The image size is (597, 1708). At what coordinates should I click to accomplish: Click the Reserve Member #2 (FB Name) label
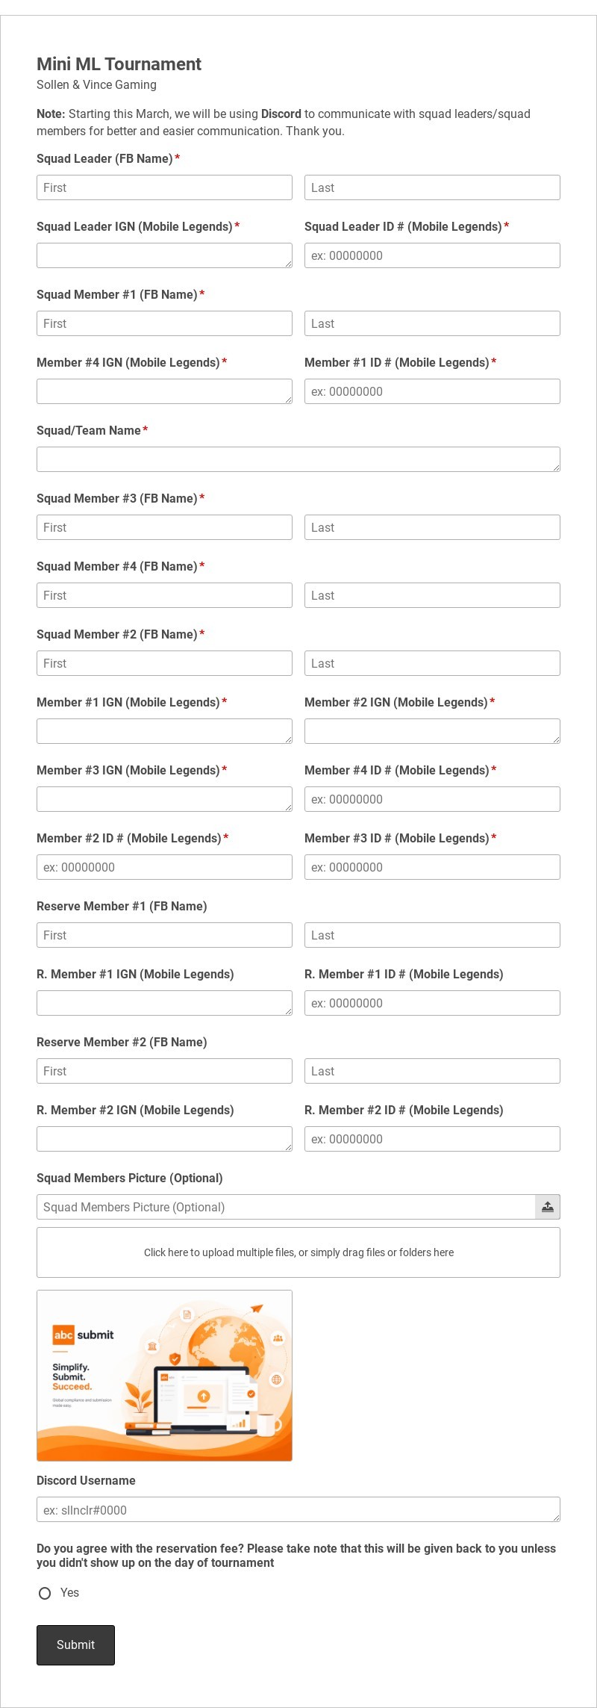click(122, 1042)
